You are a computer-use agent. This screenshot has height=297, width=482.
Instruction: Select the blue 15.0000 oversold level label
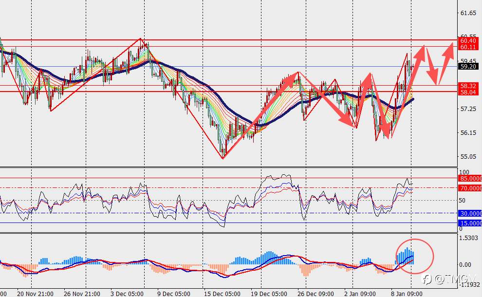point(470,223)
